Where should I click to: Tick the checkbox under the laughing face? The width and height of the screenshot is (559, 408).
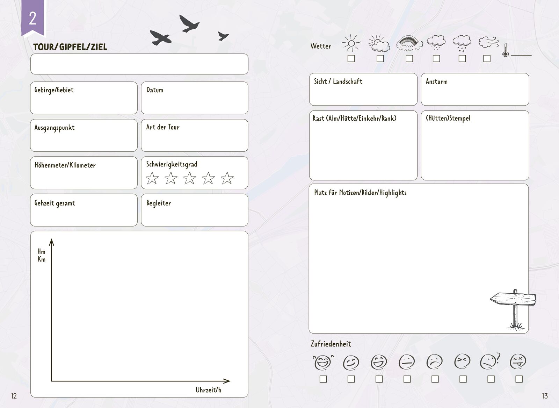pos(323,379)
